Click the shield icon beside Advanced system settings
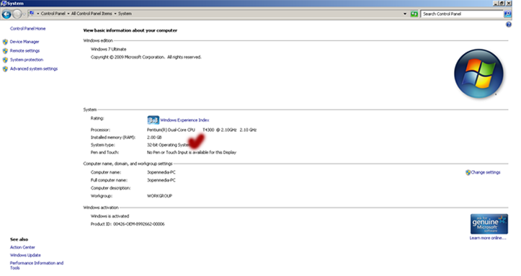The image size is (521, 276). [x=5, y=68]
